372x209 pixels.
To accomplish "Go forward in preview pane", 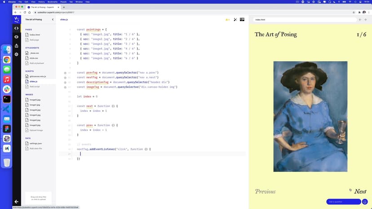I will coord(366,20).
